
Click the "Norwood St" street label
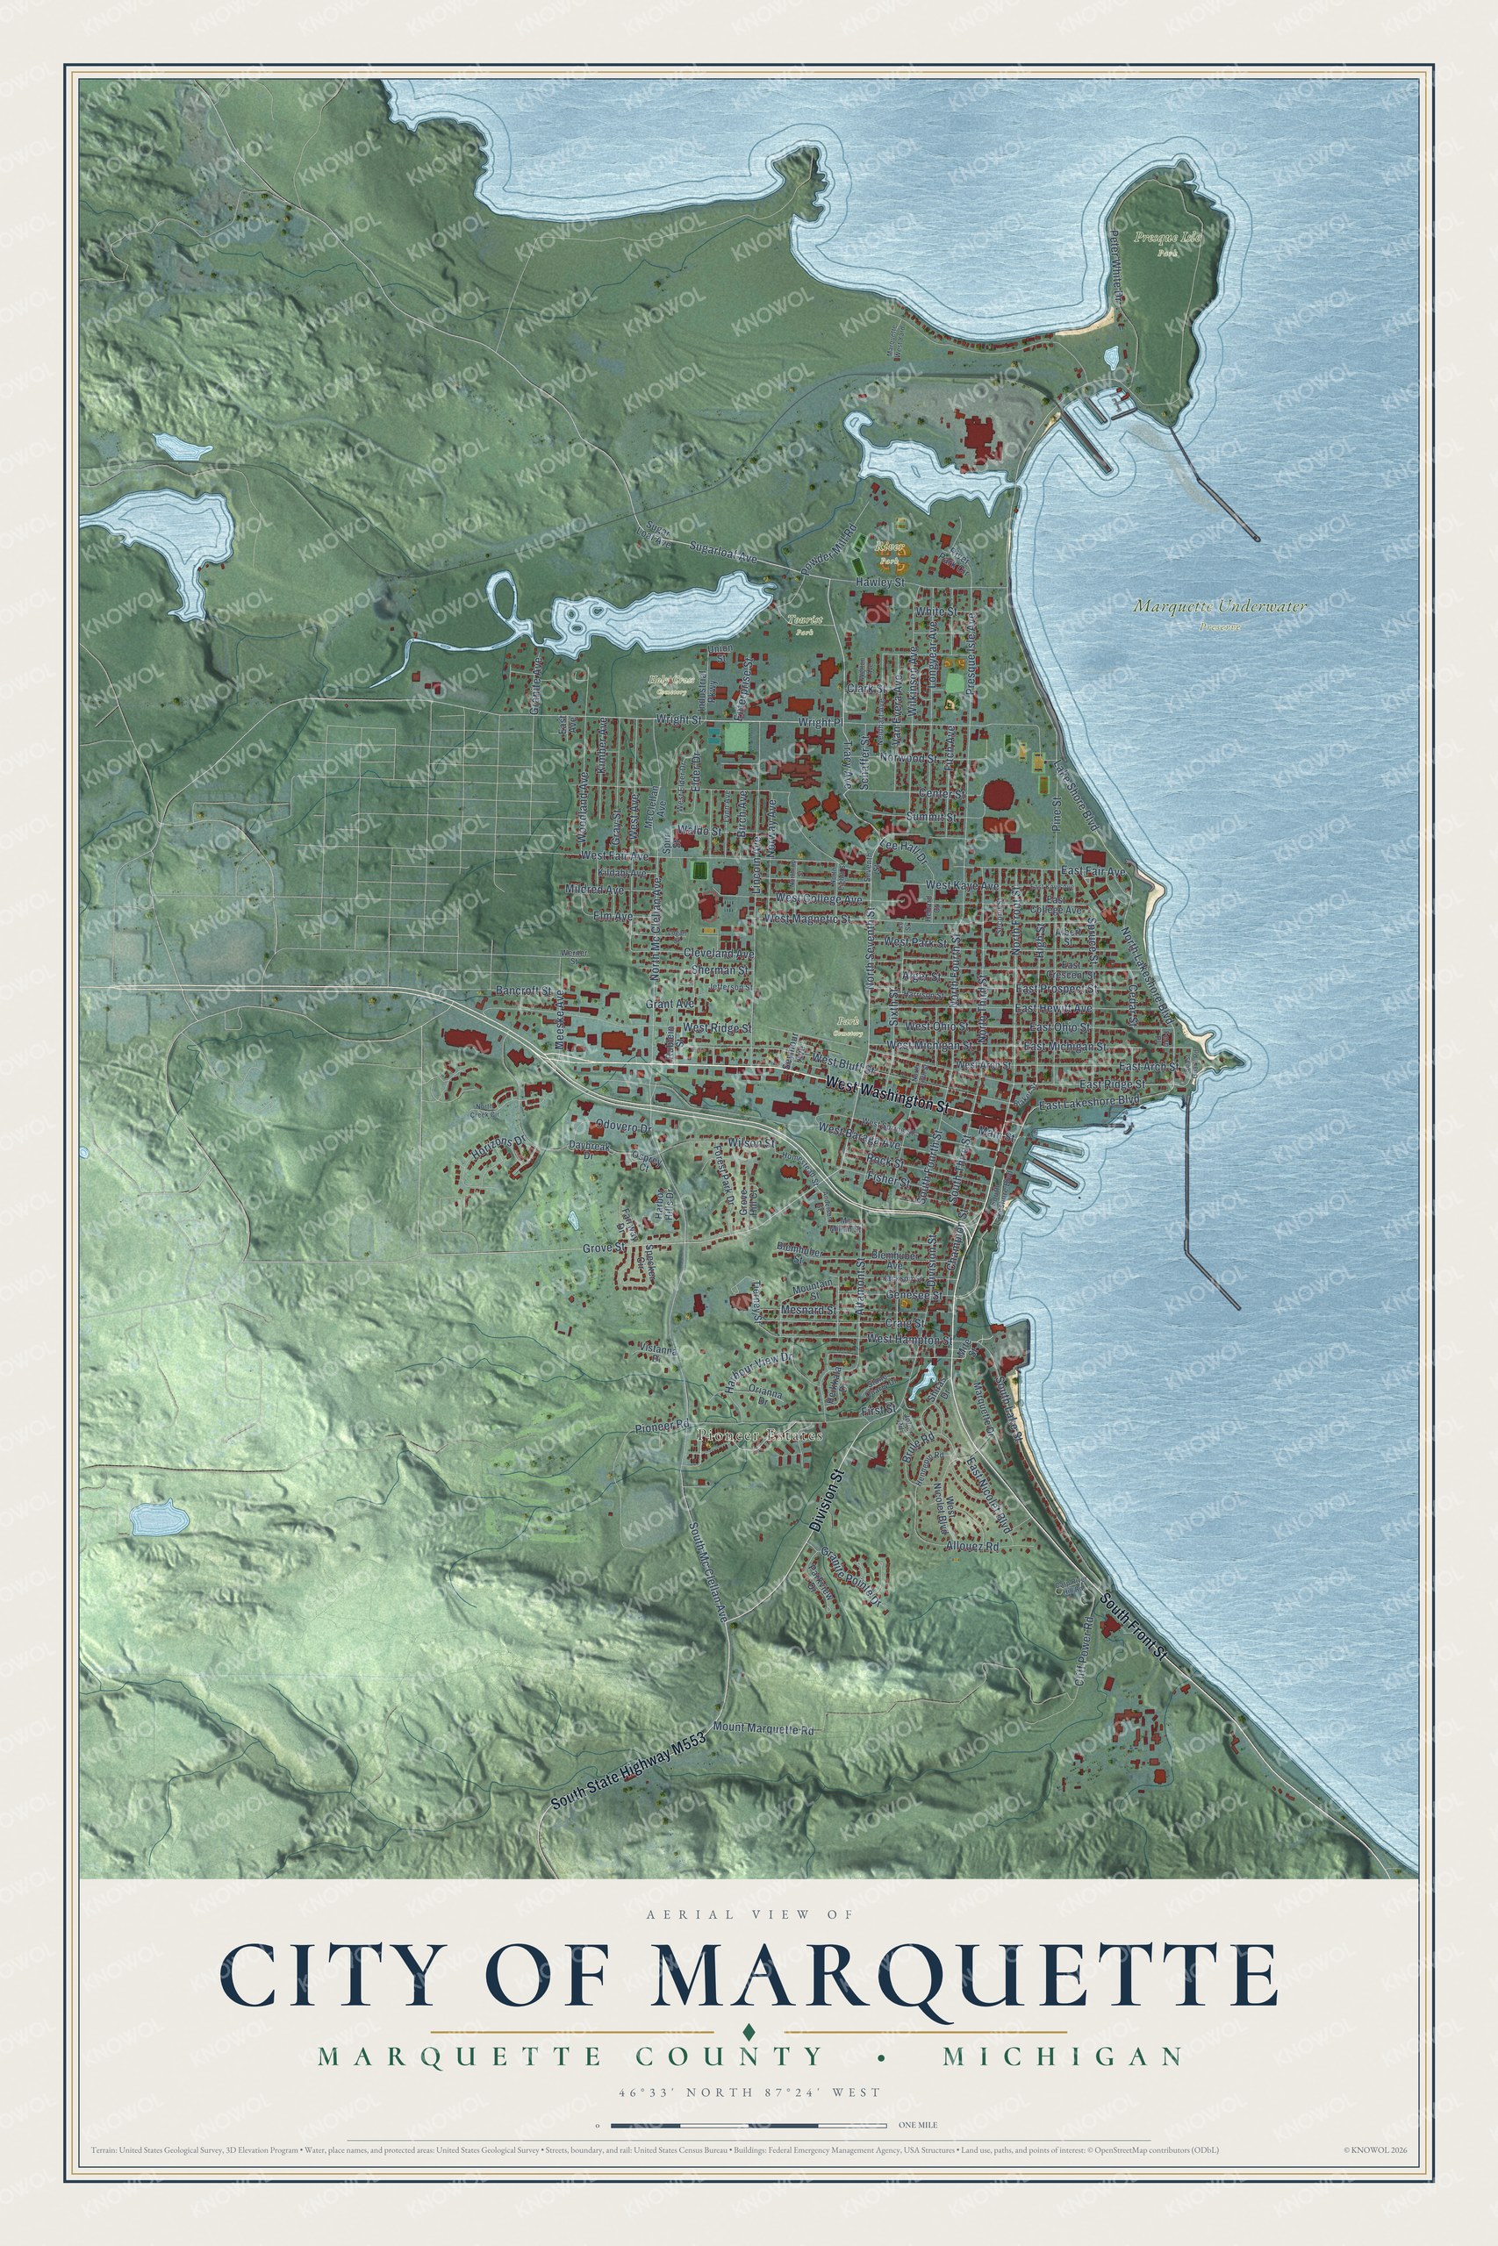coord(910,758)
